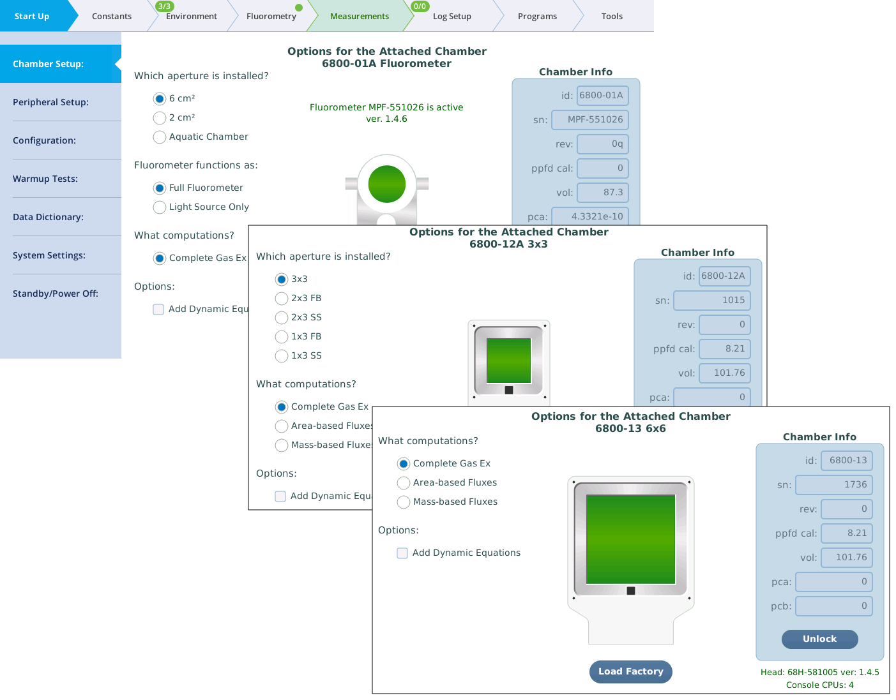896x700 pixels.
Task: Go to the Fluorometry tab
Action: 271,16
